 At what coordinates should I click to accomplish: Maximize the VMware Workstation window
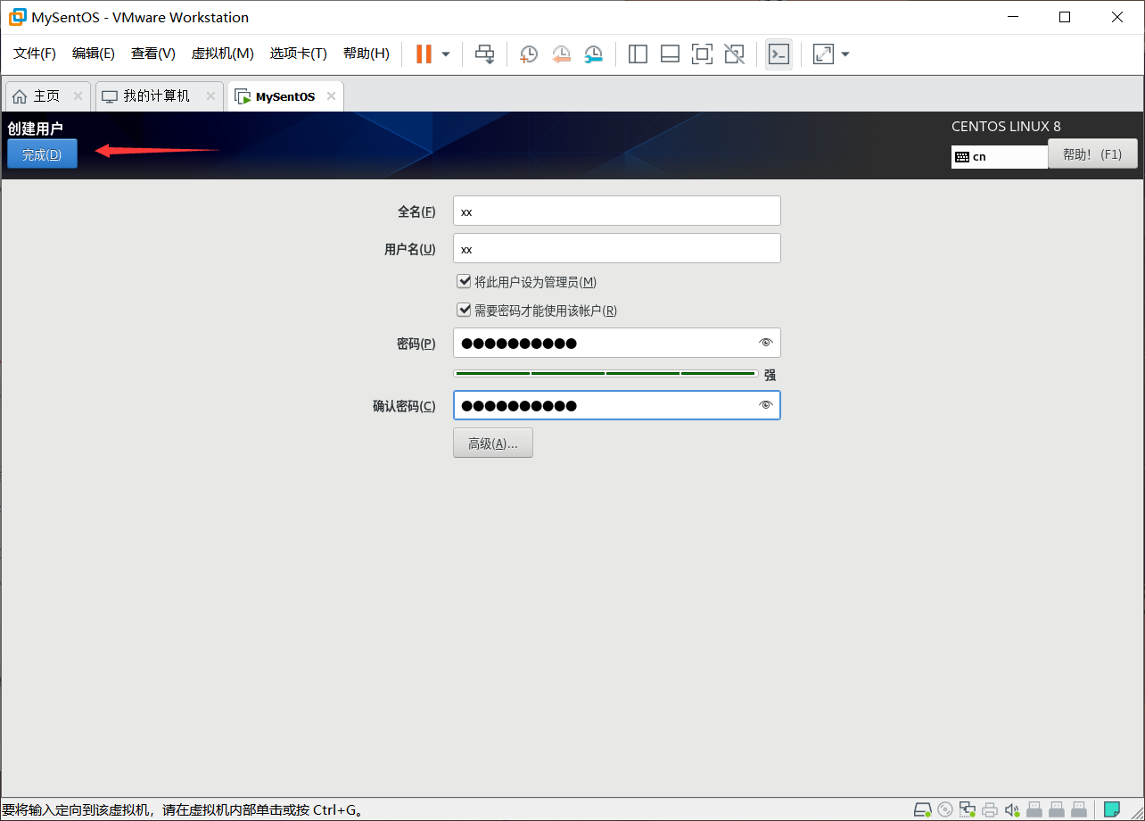(1065, 17)
